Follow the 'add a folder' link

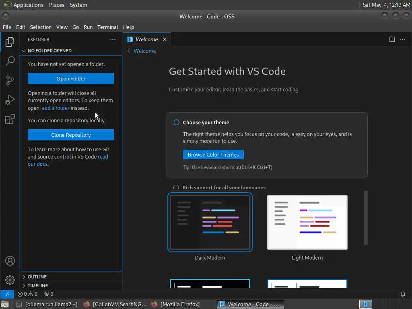click(x=56, y=108)
